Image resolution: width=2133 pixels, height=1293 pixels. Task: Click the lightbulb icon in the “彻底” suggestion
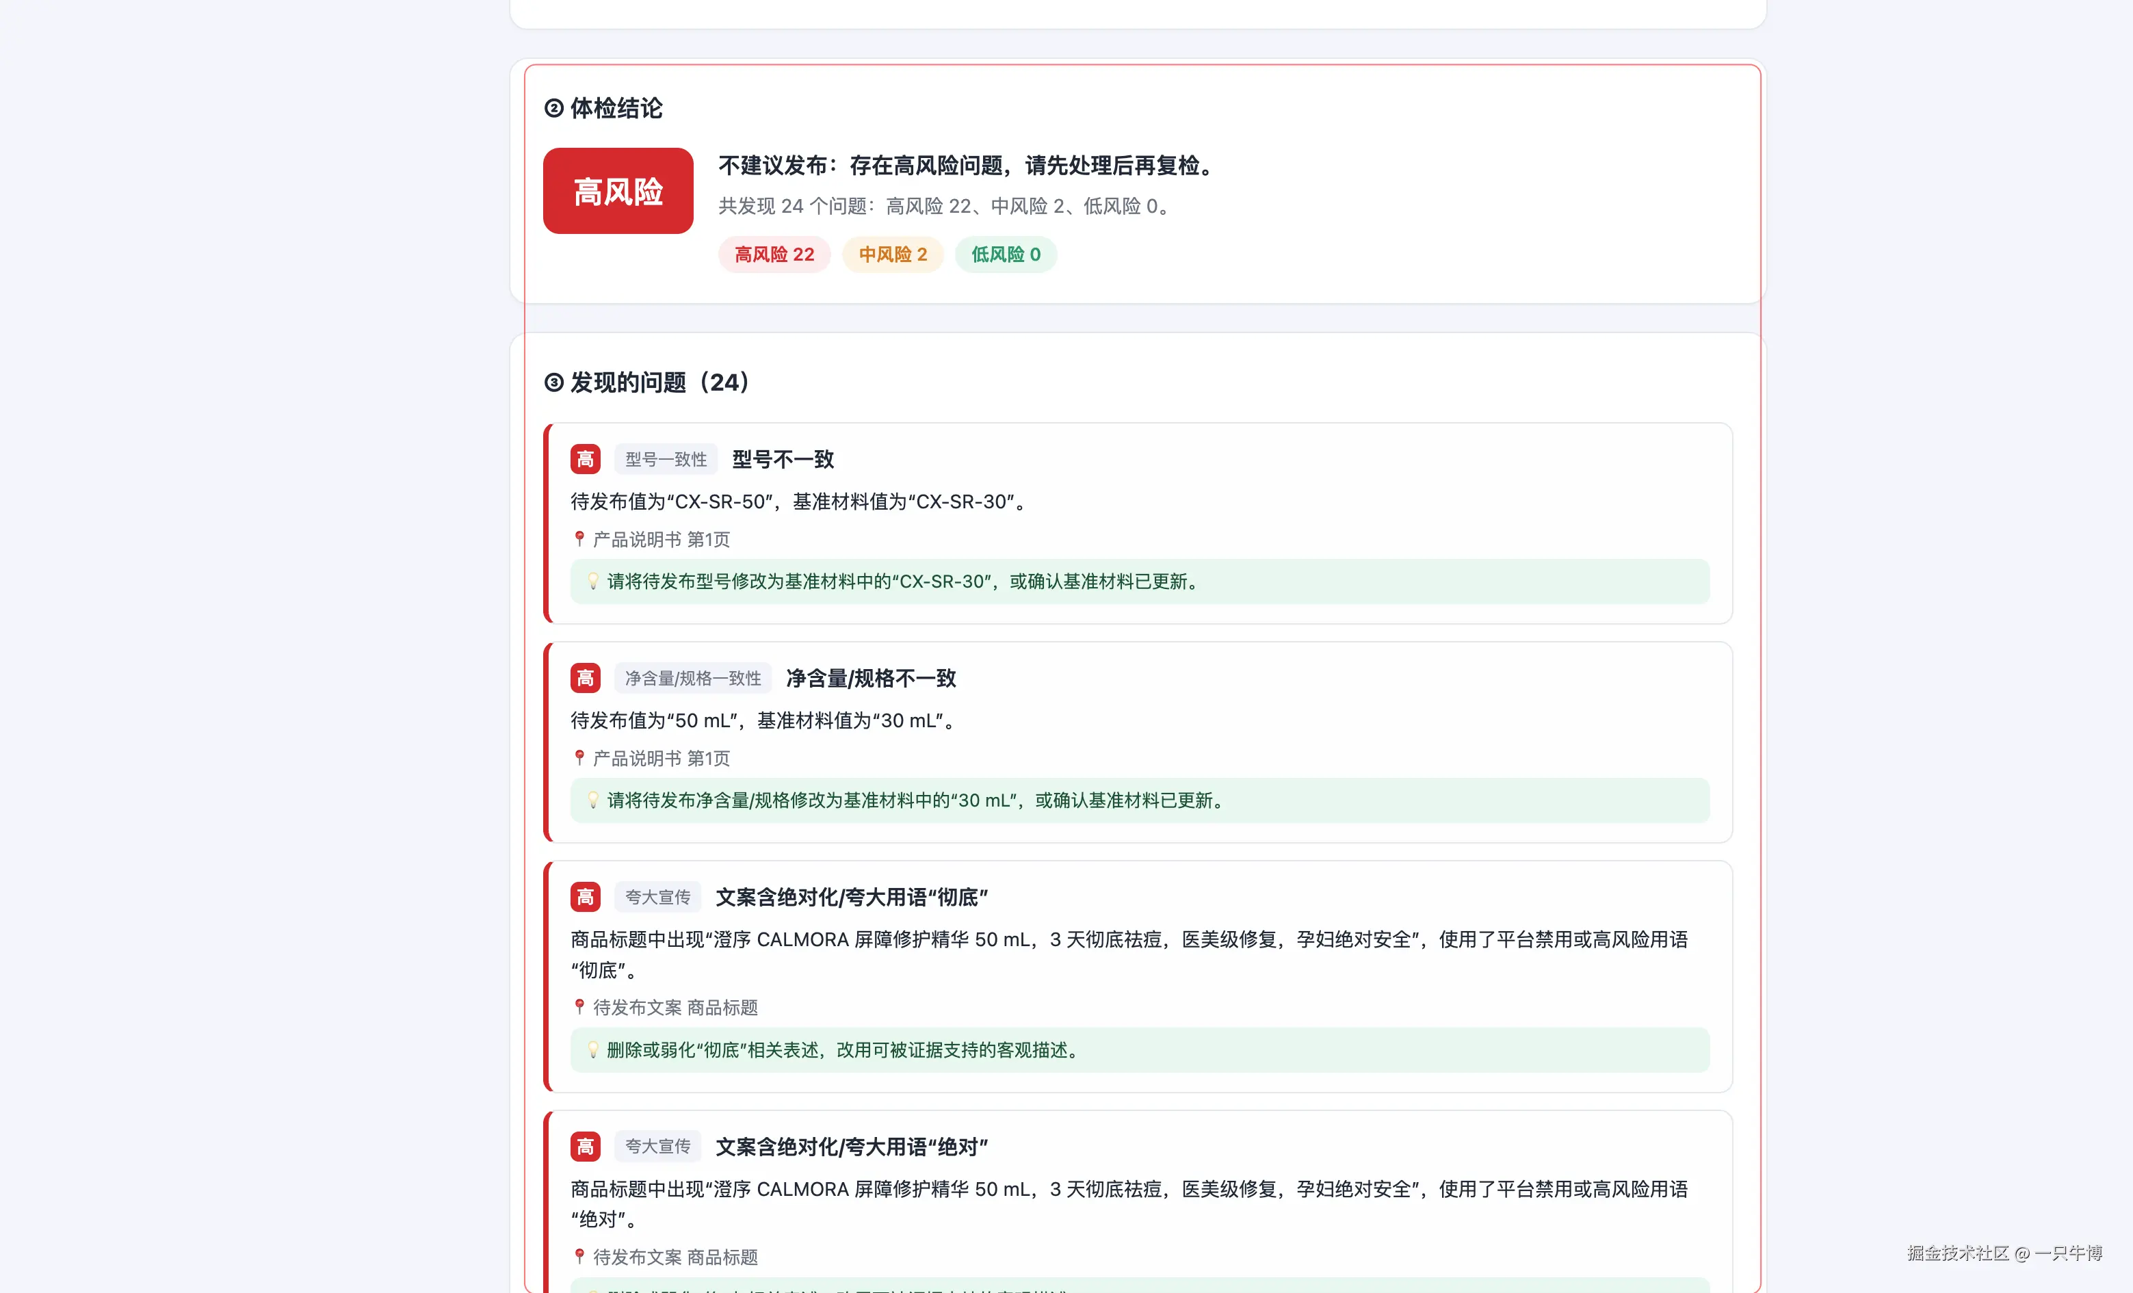click(593, 1050)
